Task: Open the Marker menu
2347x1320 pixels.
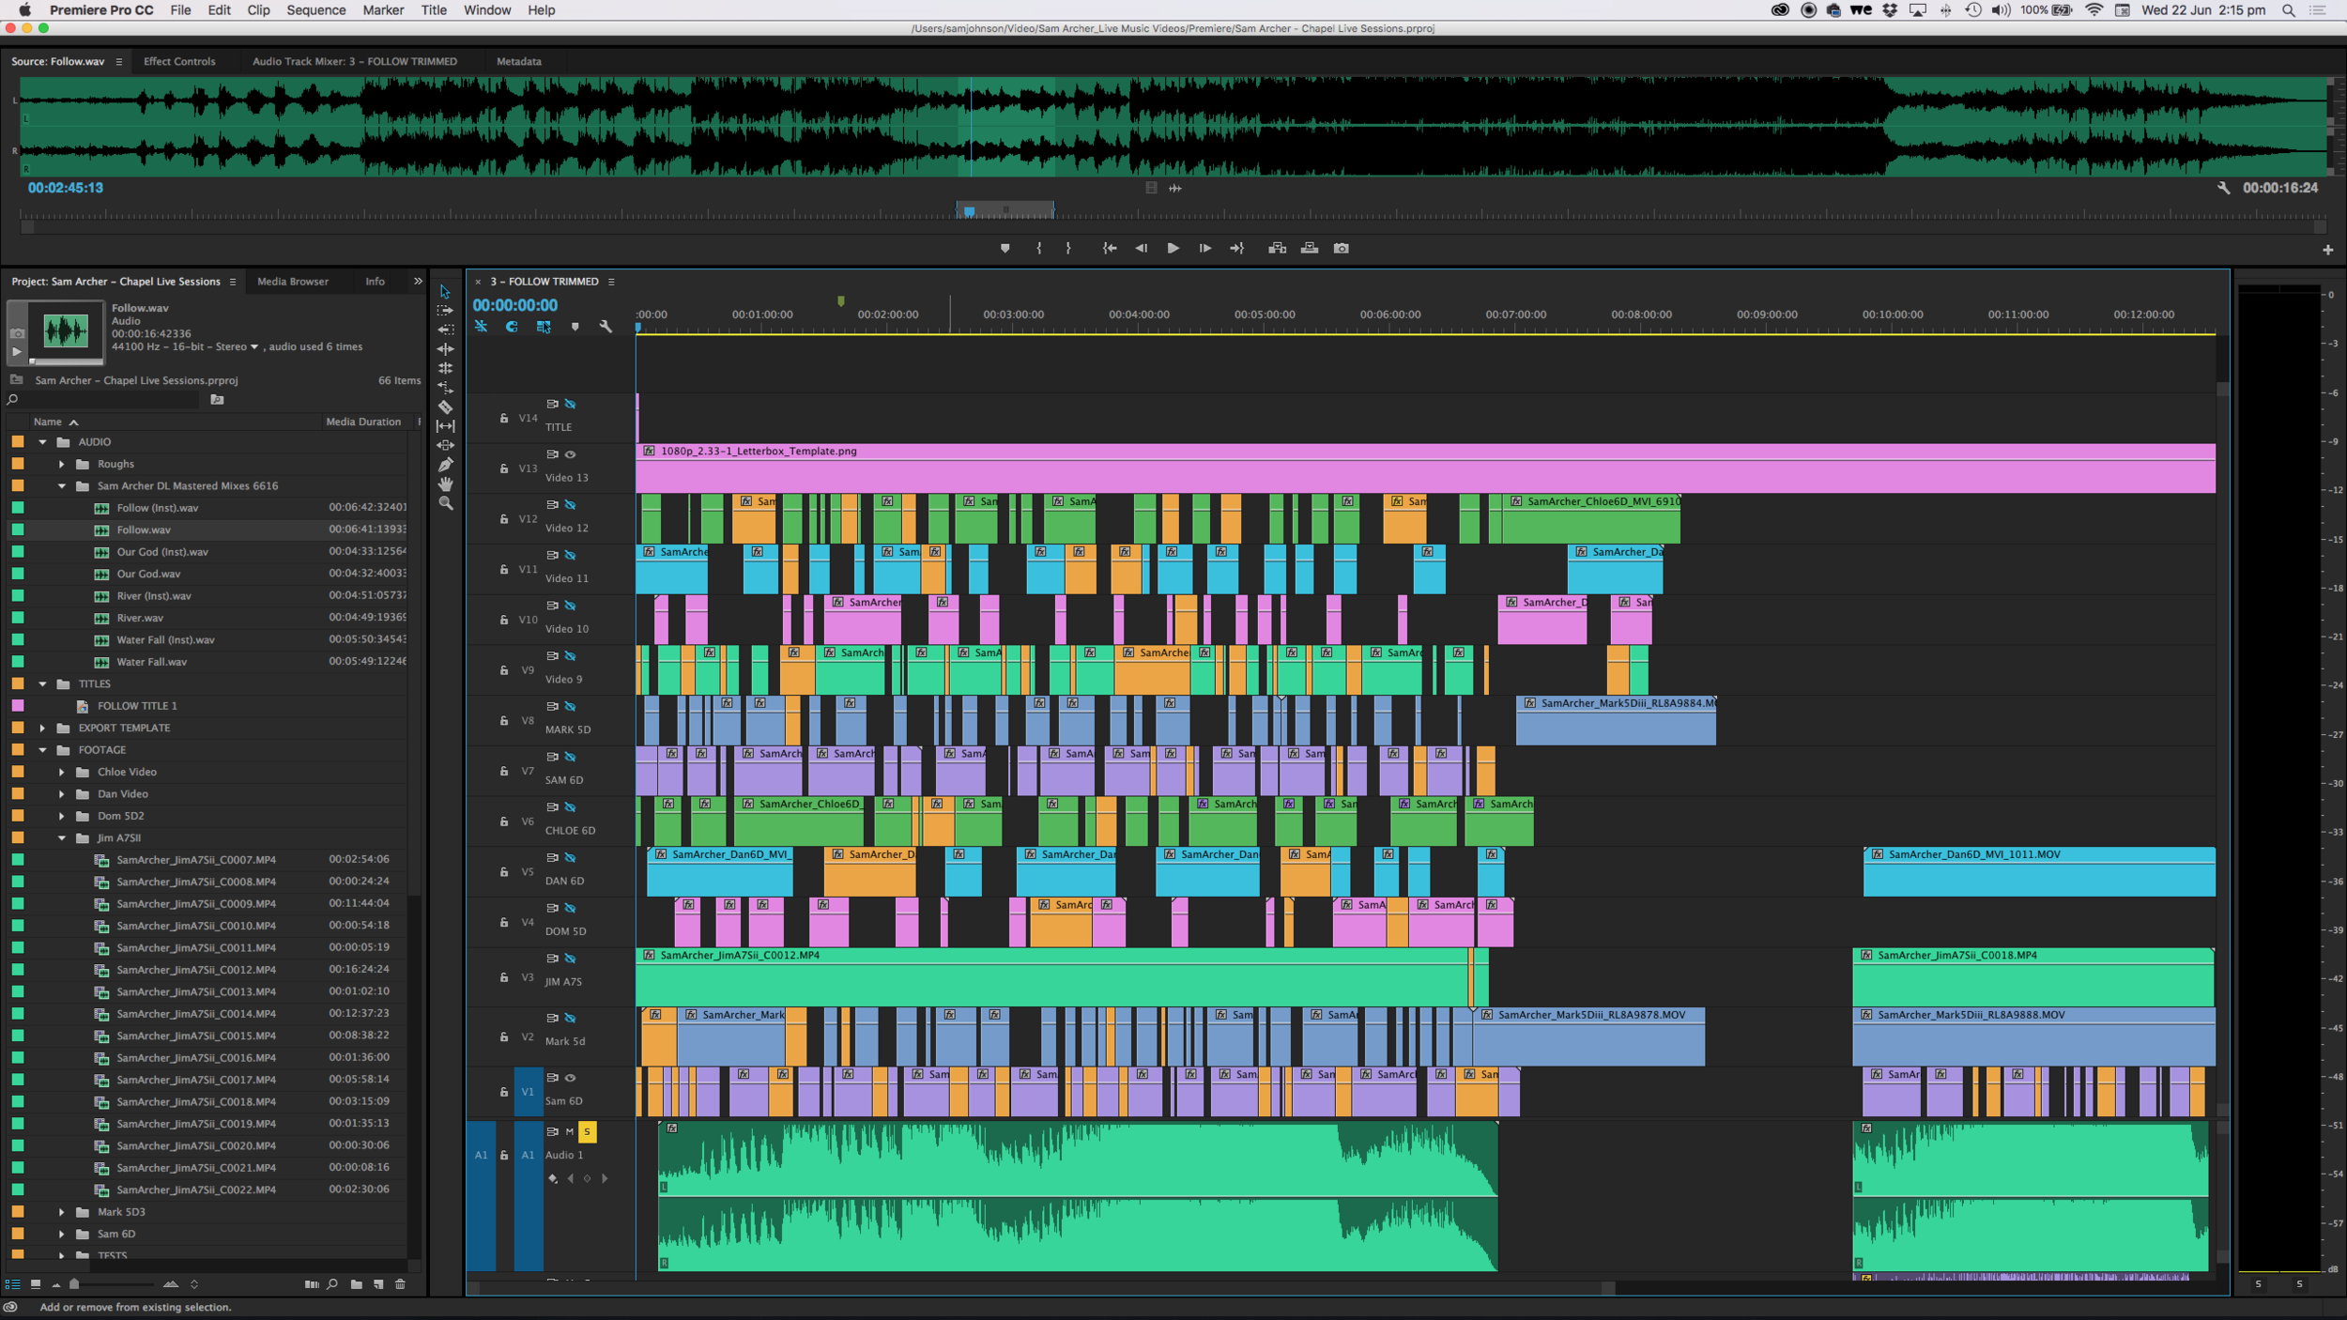Action: (x=383, y=10)
